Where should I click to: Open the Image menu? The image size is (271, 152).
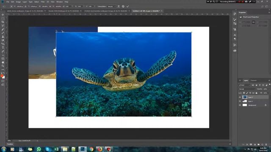tap(18, 2)
